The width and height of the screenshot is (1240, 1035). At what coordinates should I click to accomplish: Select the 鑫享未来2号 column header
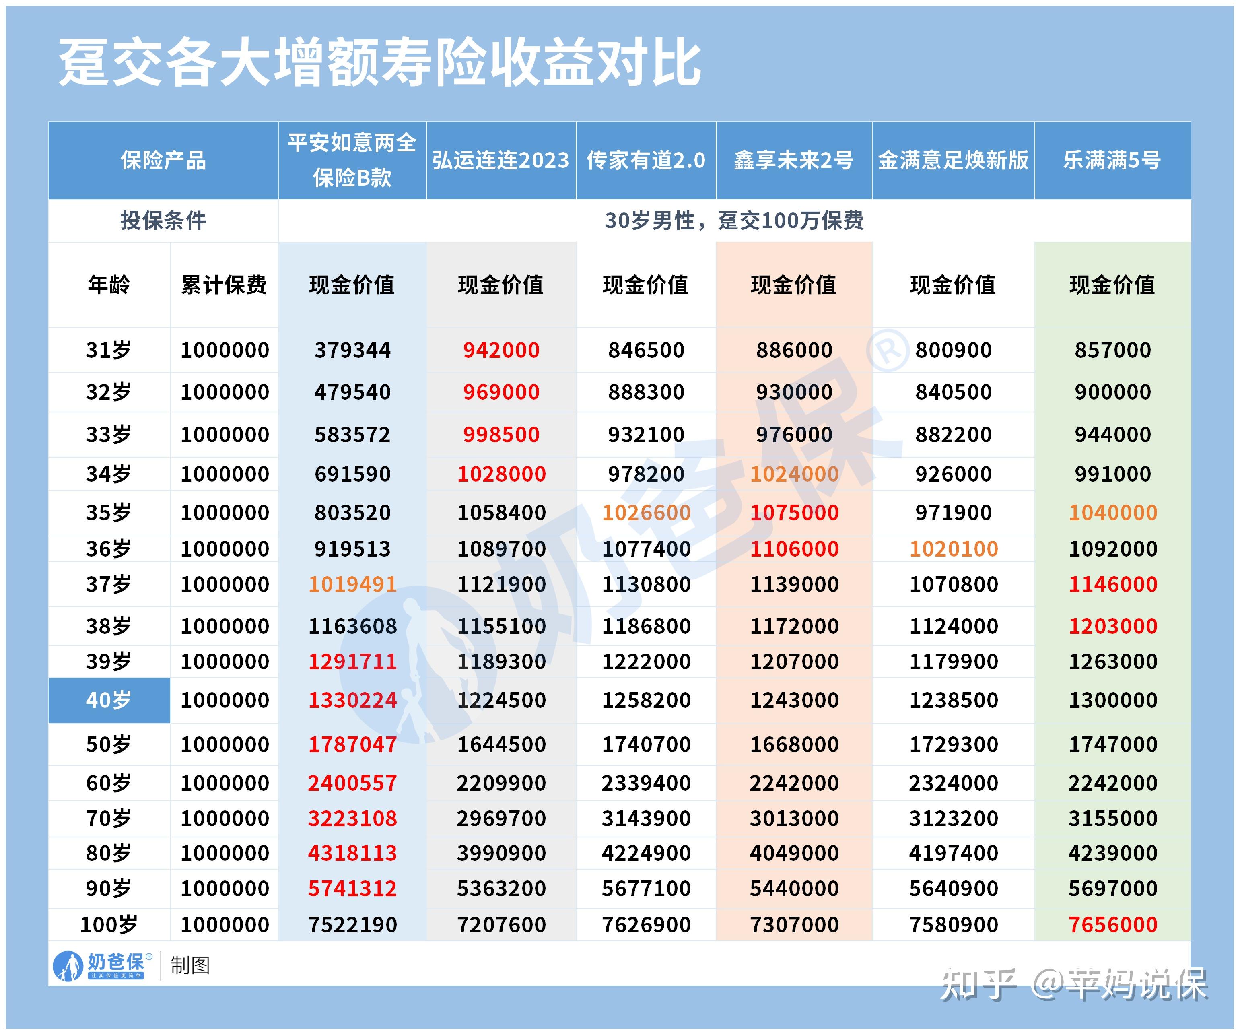(794, 161)
